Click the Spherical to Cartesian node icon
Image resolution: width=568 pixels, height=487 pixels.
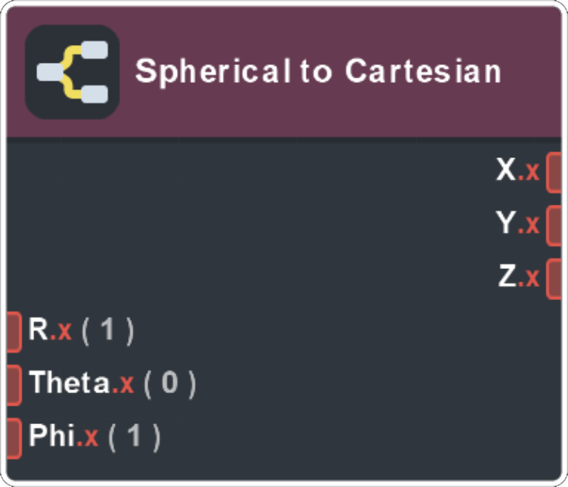(72, 71)
